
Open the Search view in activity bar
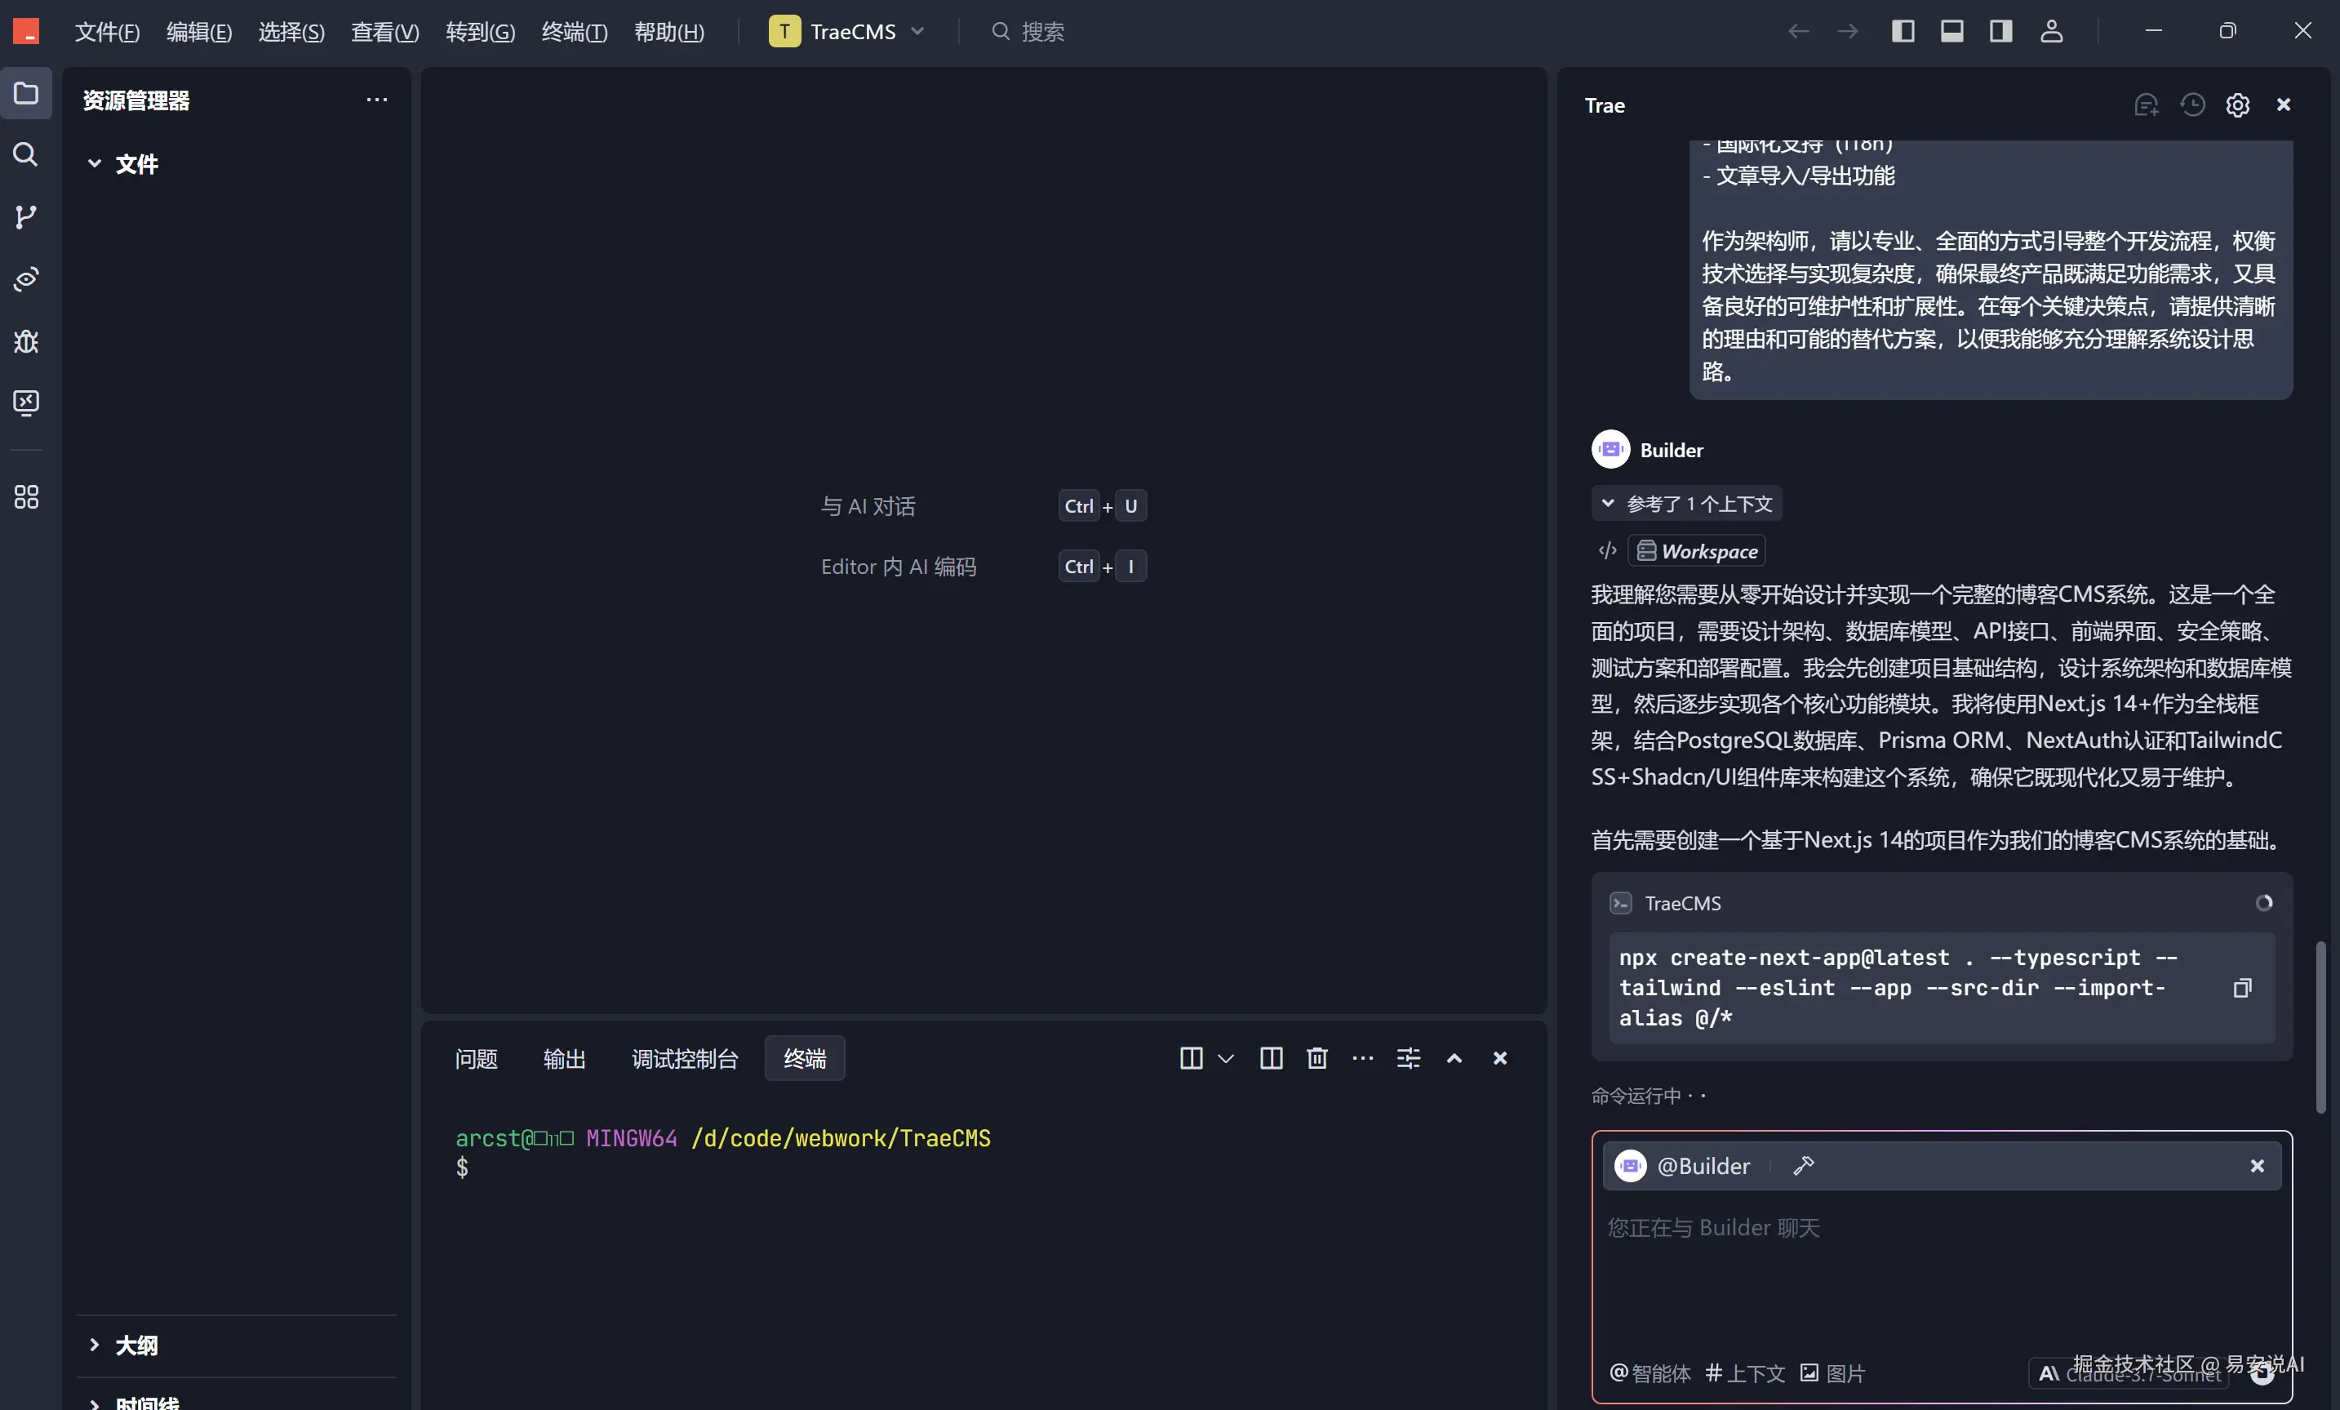(25, 155)
